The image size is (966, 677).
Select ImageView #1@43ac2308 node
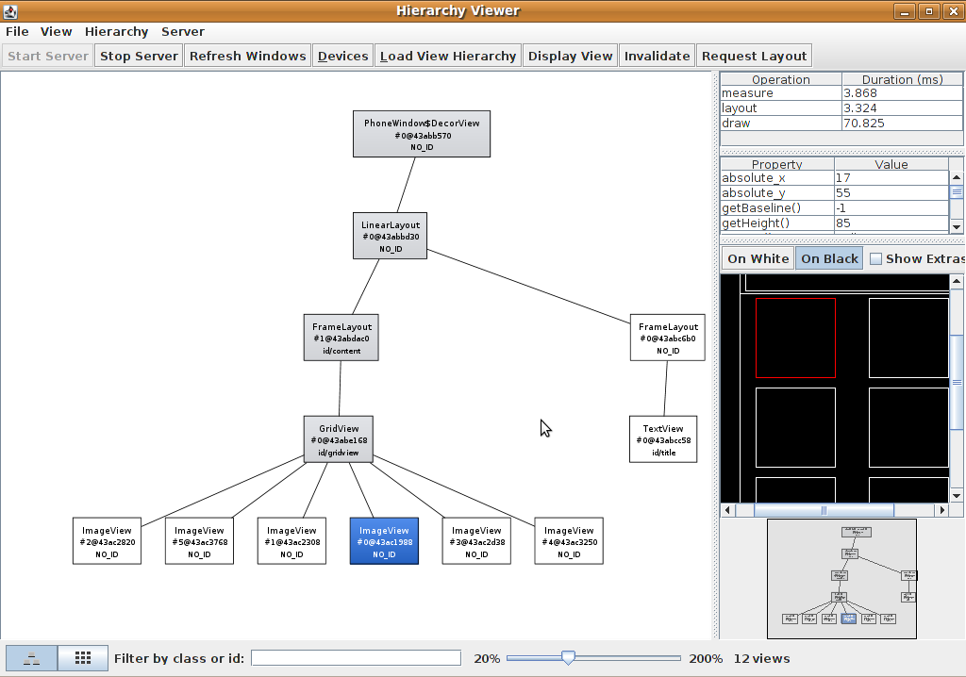coord(291,541)
